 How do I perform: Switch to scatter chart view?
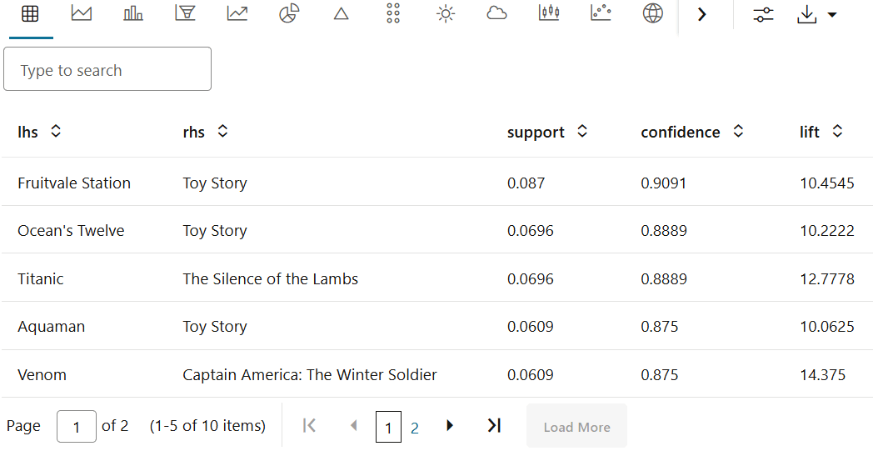tap(601, 13)
